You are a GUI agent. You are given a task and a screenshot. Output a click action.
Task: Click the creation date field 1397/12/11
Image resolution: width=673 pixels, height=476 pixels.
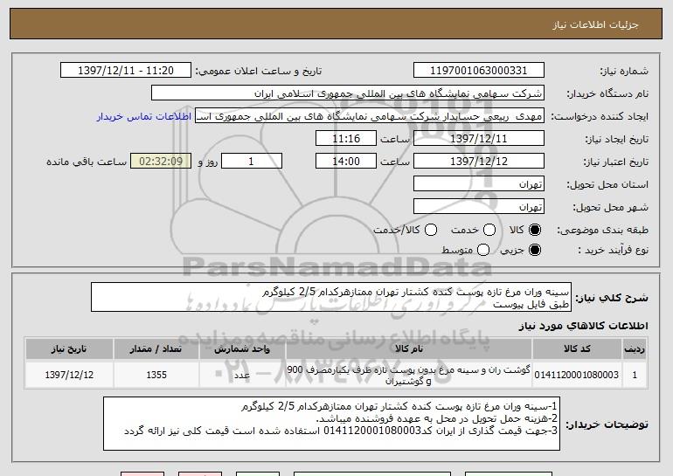[479, 139]
